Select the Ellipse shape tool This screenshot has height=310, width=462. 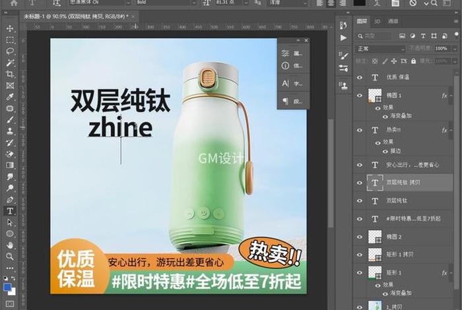pos(10,233)
